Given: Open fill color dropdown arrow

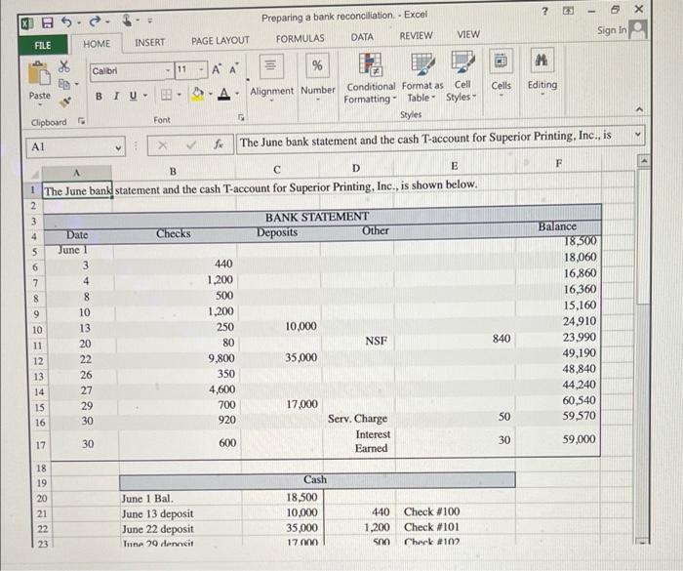Looking at the screenshot, I should (211, 94).
